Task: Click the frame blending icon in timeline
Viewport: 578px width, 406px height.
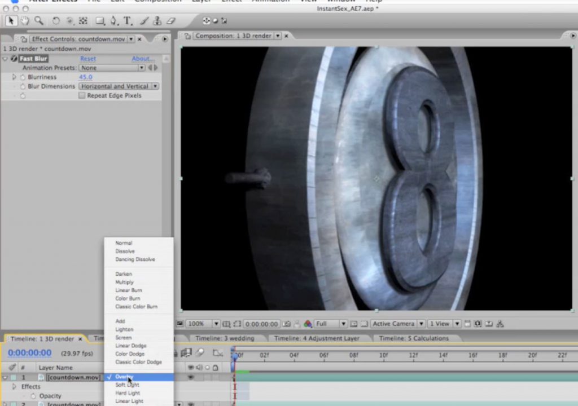Action: 186,353
